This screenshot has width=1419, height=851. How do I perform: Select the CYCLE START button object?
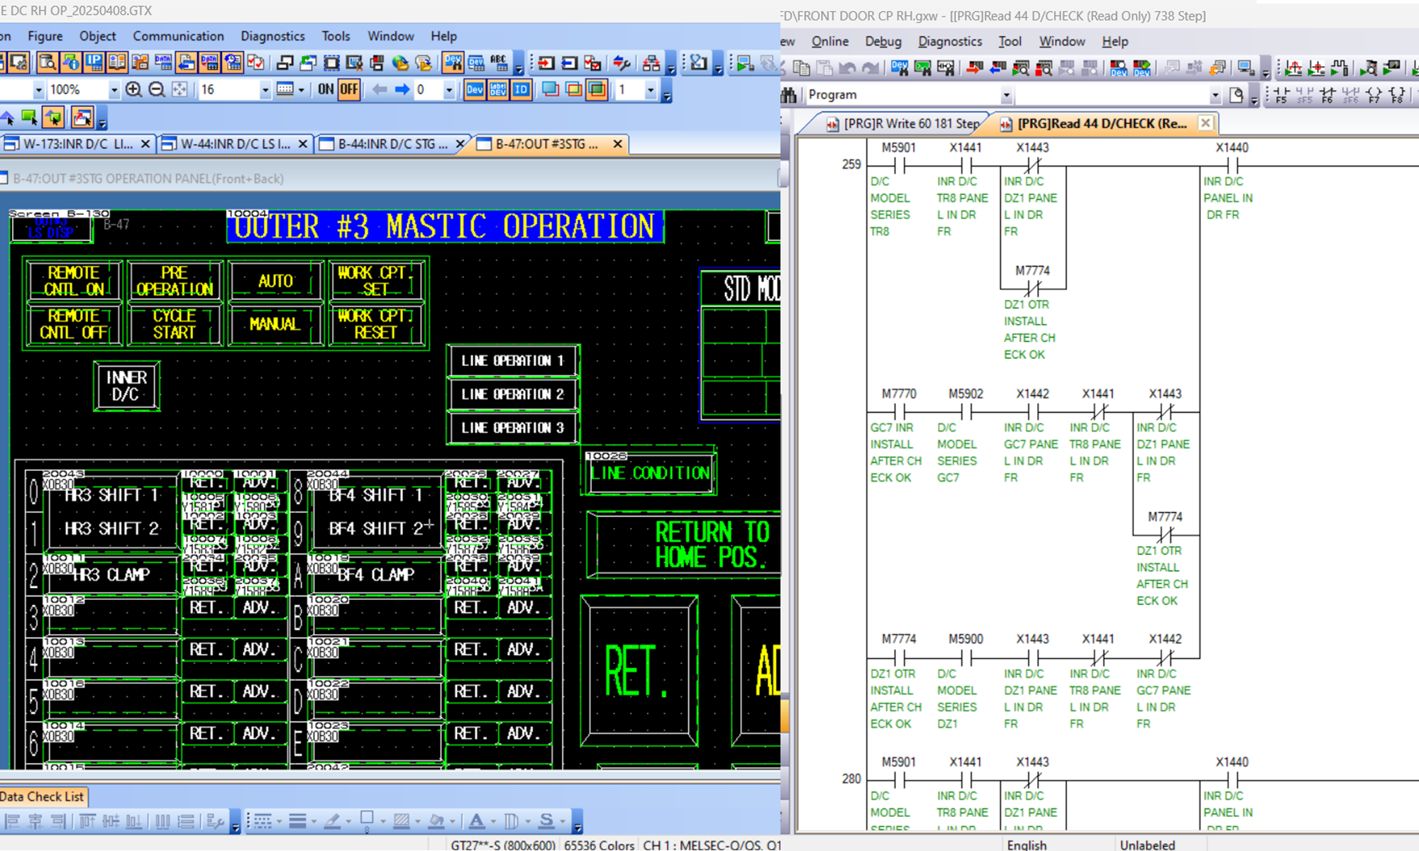click(174, 324)
